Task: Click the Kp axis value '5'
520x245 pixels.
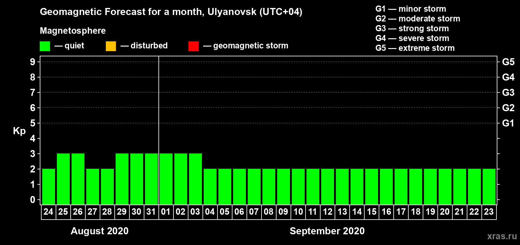Action: pos(33,123)
